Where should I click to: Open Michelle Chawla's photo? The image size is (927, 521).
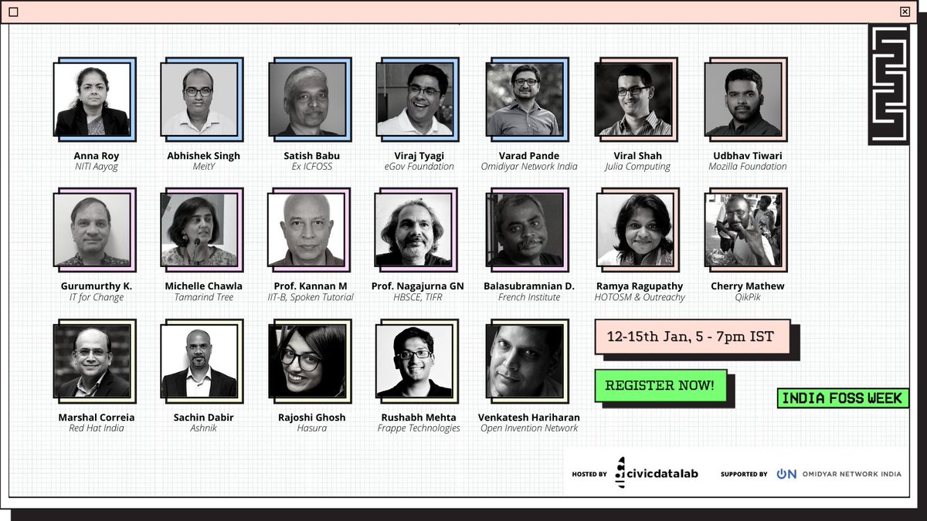tap(199, 229)
